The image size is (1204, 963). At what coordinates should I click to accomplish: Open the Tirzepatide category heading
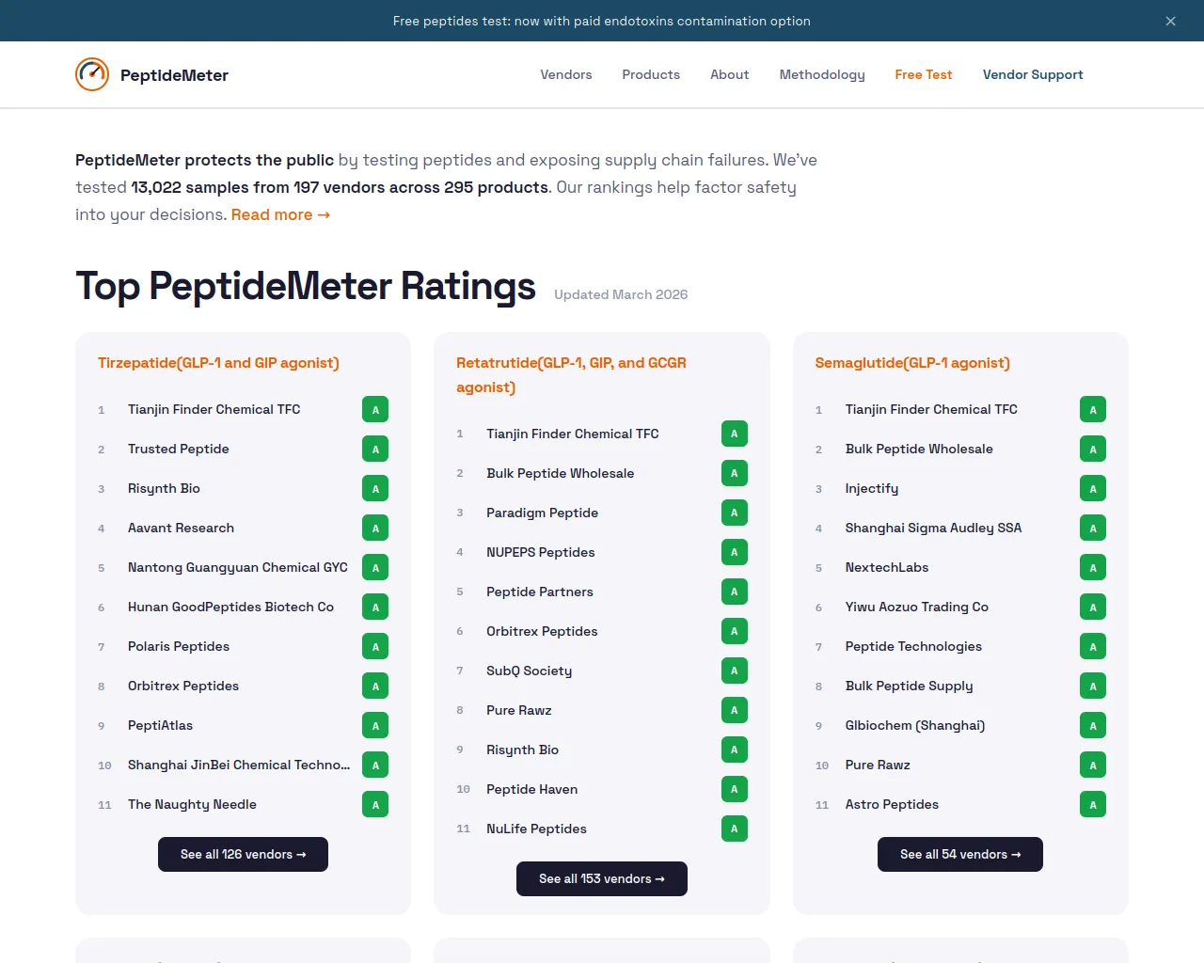pos(218,363)
